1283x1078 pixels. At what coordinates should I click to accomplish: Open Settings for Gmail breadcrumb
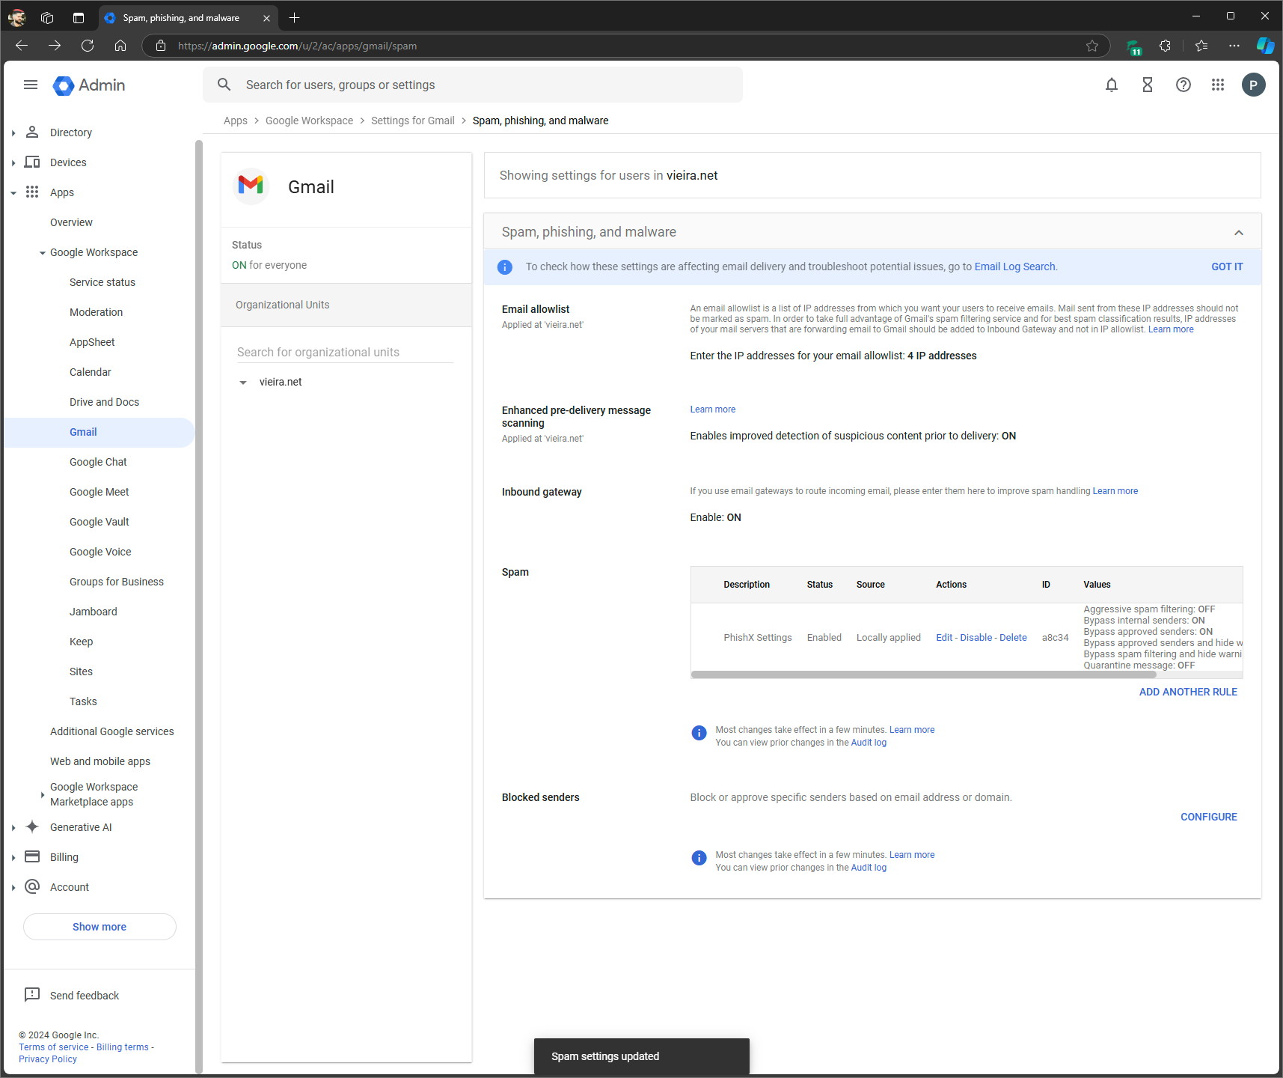click(413, 121)
